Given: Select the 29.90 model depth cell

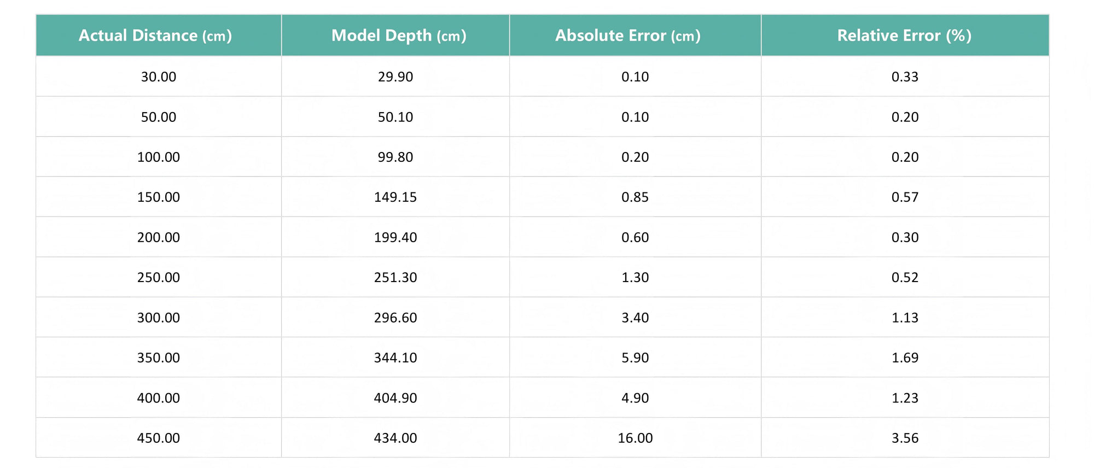Looking at the screenshot, I should tap(395, 77).
